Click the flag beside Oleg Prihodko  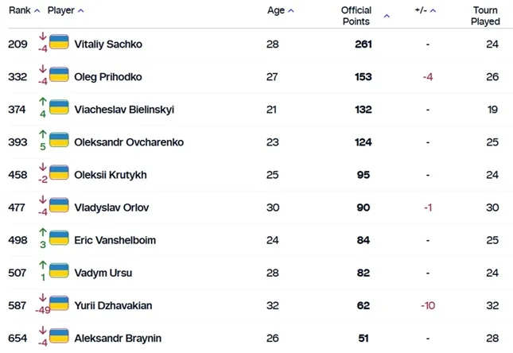pos(59,75)
